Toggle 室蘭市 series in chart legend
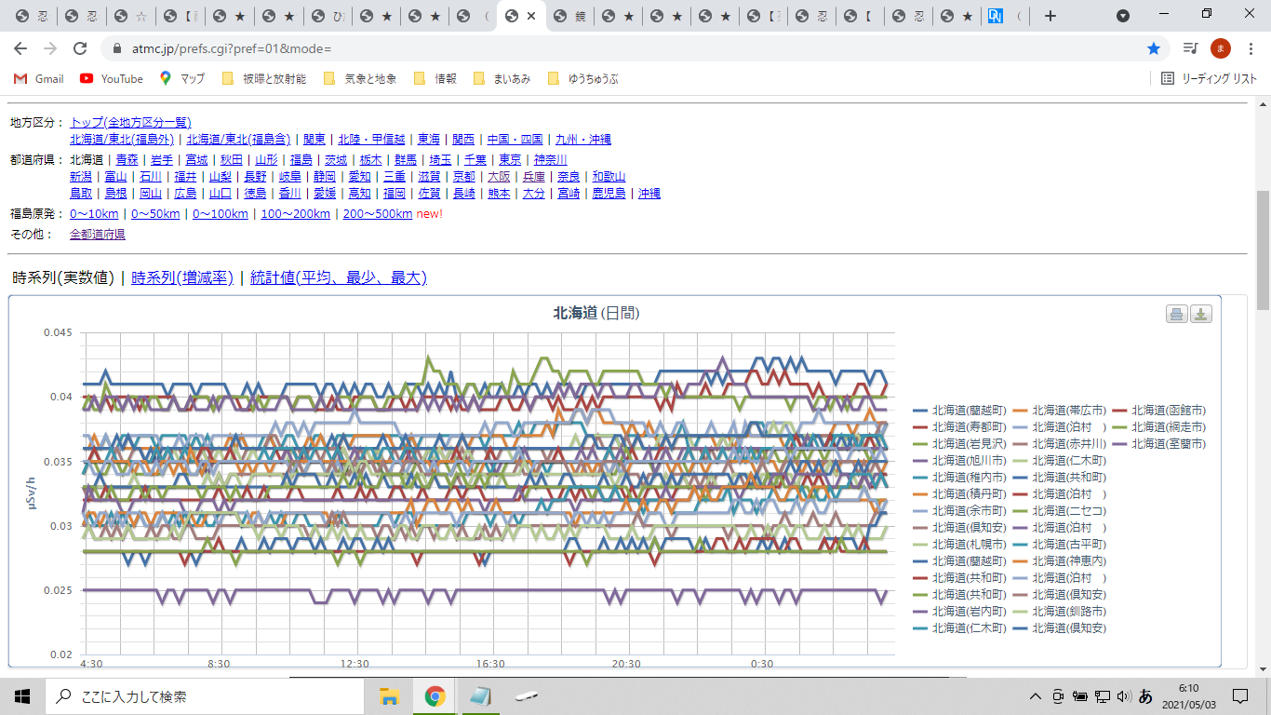Viewport: 1271px width, 715px height. pos(1159,443)
